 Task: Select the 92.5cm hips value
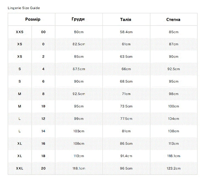tap(174, 69)
